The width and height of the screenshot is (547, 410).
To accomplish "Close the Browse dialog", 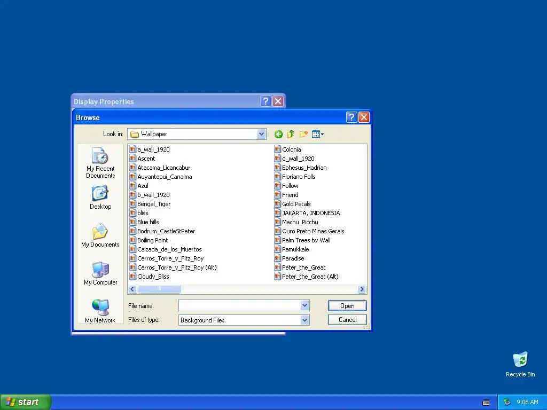I will click(364, 117).
